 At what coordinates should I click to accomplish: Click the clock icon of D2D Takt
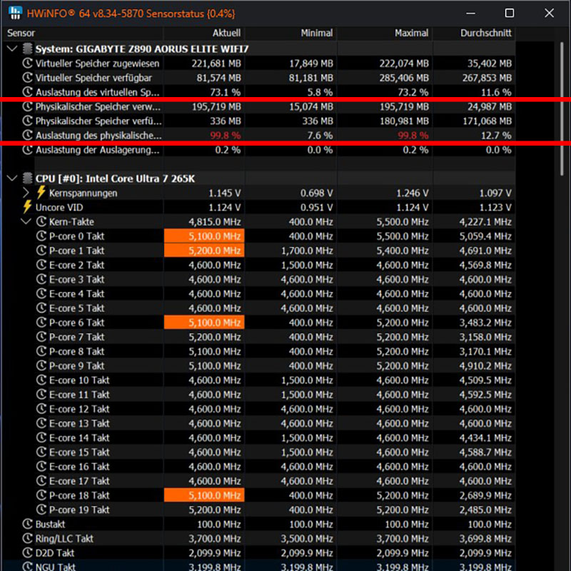pyautogui.click(x=27, y=552)
